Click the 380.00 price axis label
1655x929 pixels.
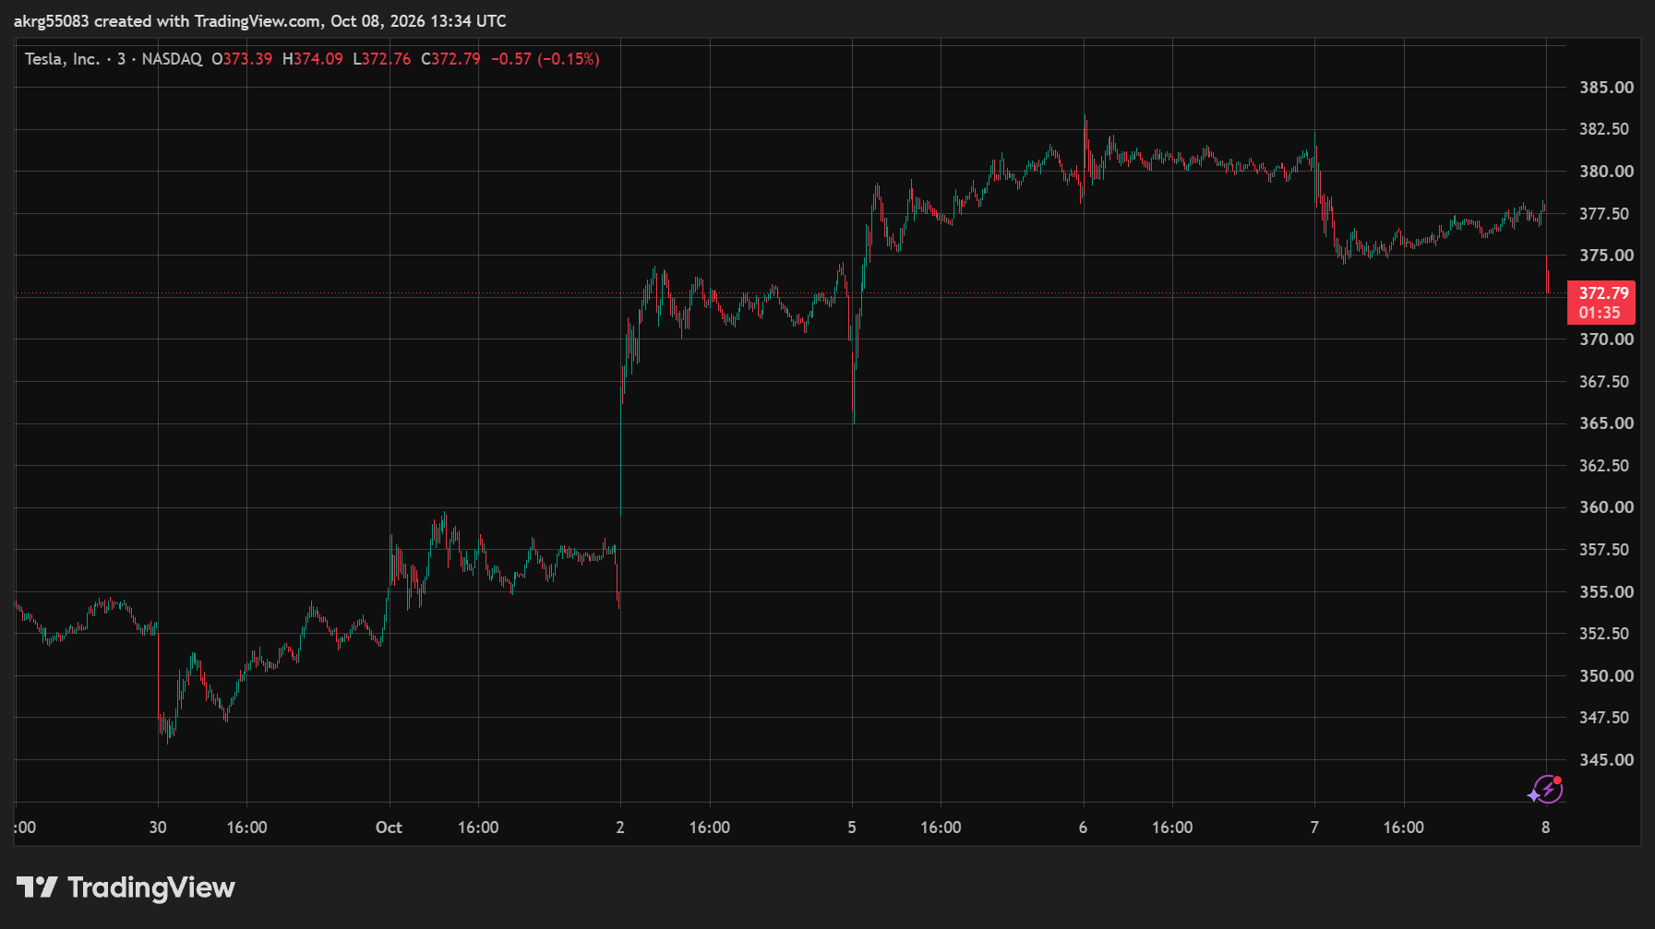pyautogui.click(x=1606, y=172)
